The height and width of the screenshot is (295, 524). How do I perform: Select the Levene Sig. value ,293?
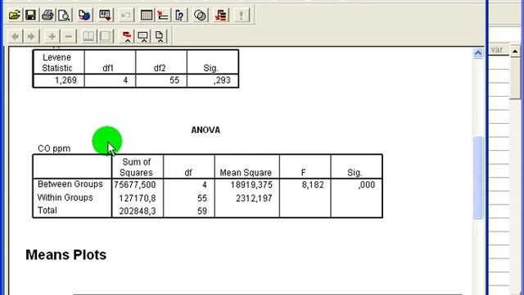point(222,80)
